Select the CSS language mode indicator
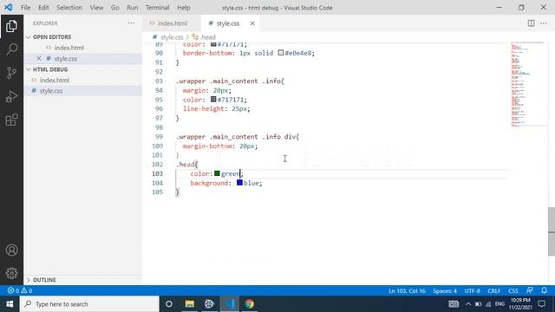 click(x=513, y=291)
